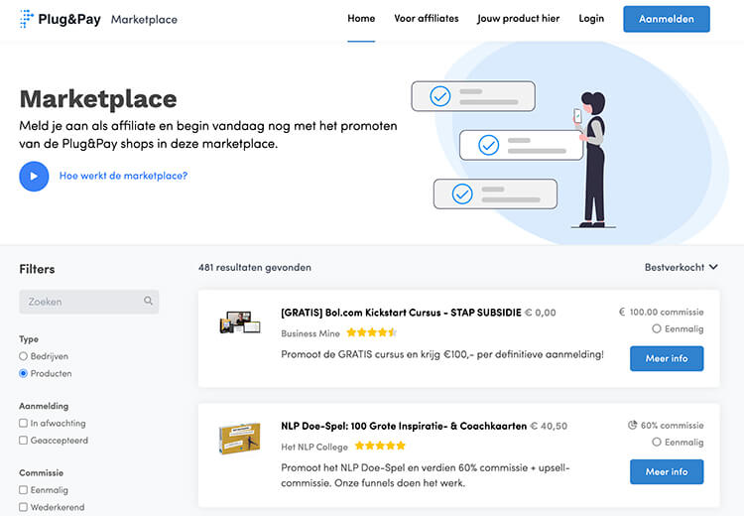Play the marketplace explainer video button
Viewport: 744px width, 516px height.
click(34, 176)
